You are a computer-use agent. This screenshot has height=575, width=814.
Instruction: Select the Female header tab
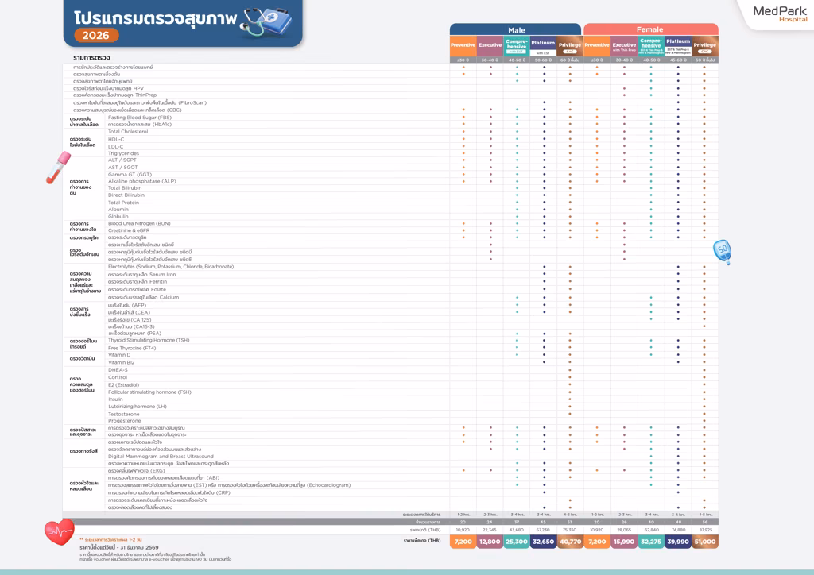coord(650,29)
